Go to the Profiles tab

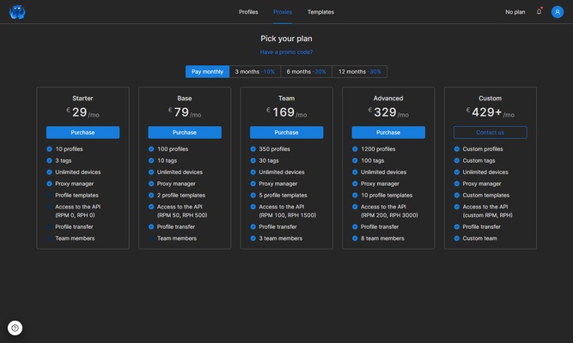248,12
